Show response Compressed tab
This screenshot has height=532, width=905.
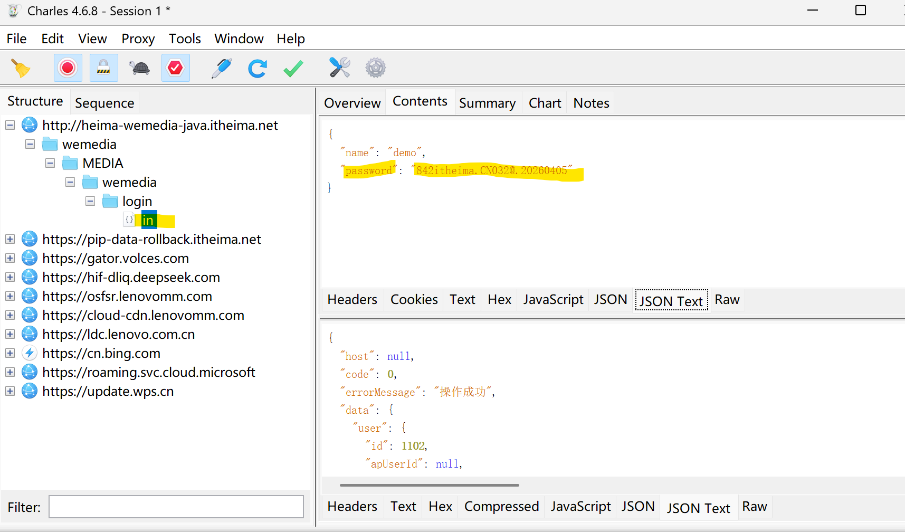coord(501,507)
